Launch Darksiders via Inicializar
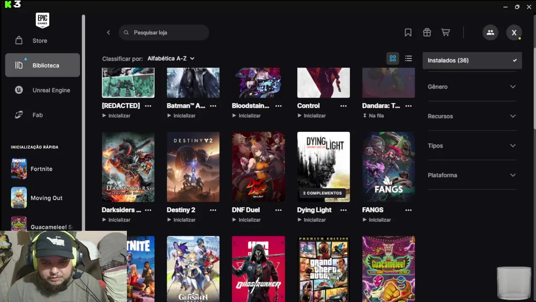 click(116, 220)
